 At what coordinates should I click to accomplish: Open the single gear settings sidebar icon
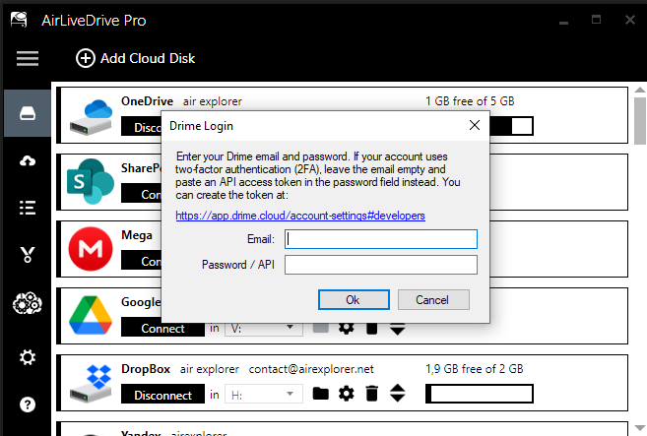click(x=28, y=357)
